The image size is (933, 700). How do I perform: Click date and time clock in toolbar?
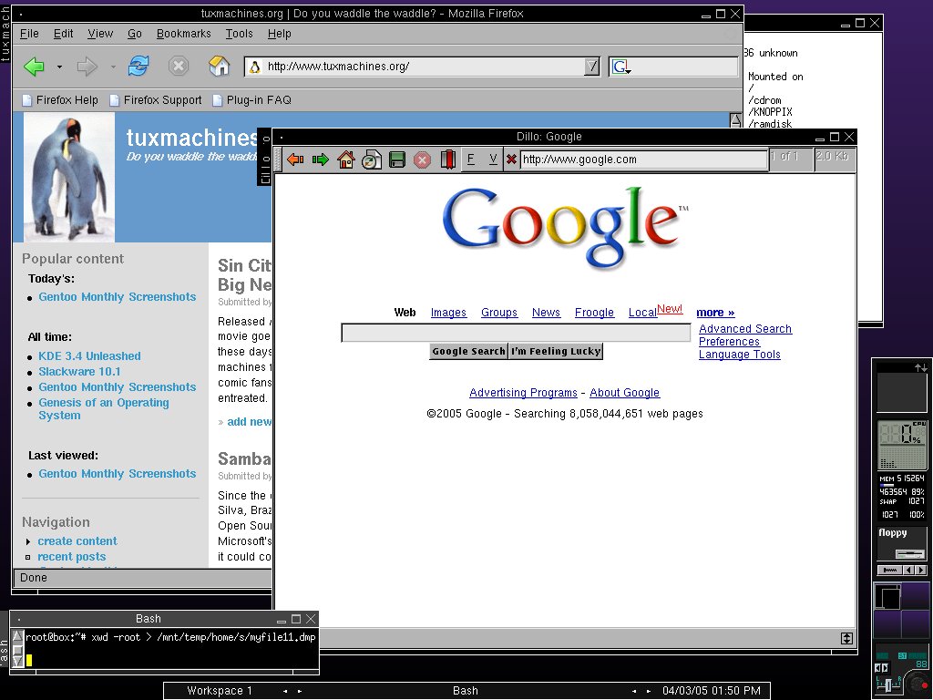tap(711, 691)
